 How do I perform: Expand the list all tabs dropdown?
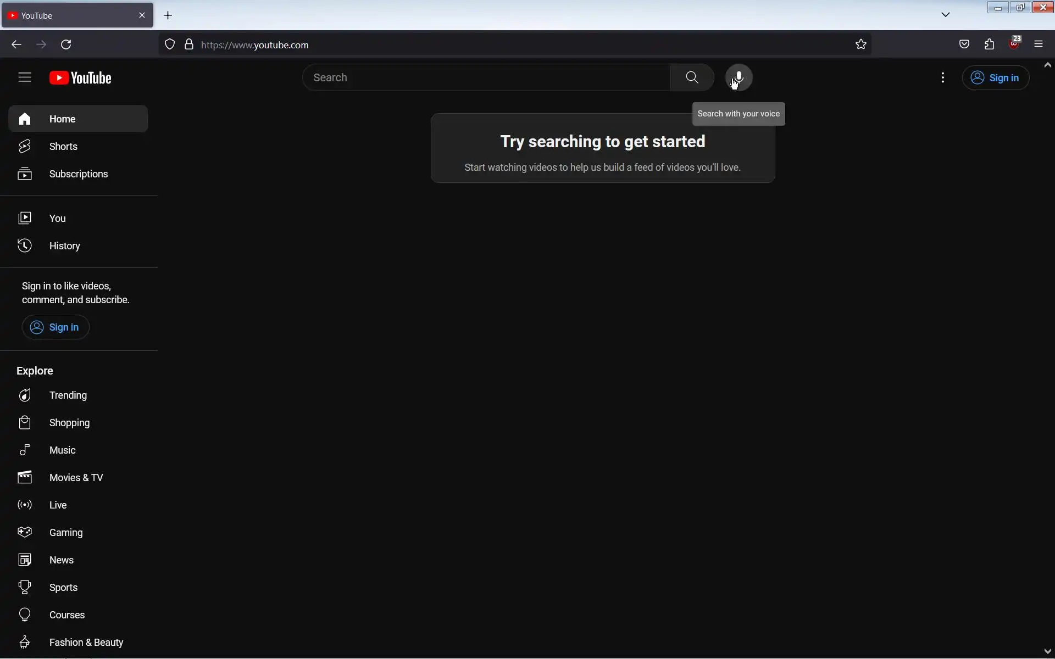pos(946,15)
